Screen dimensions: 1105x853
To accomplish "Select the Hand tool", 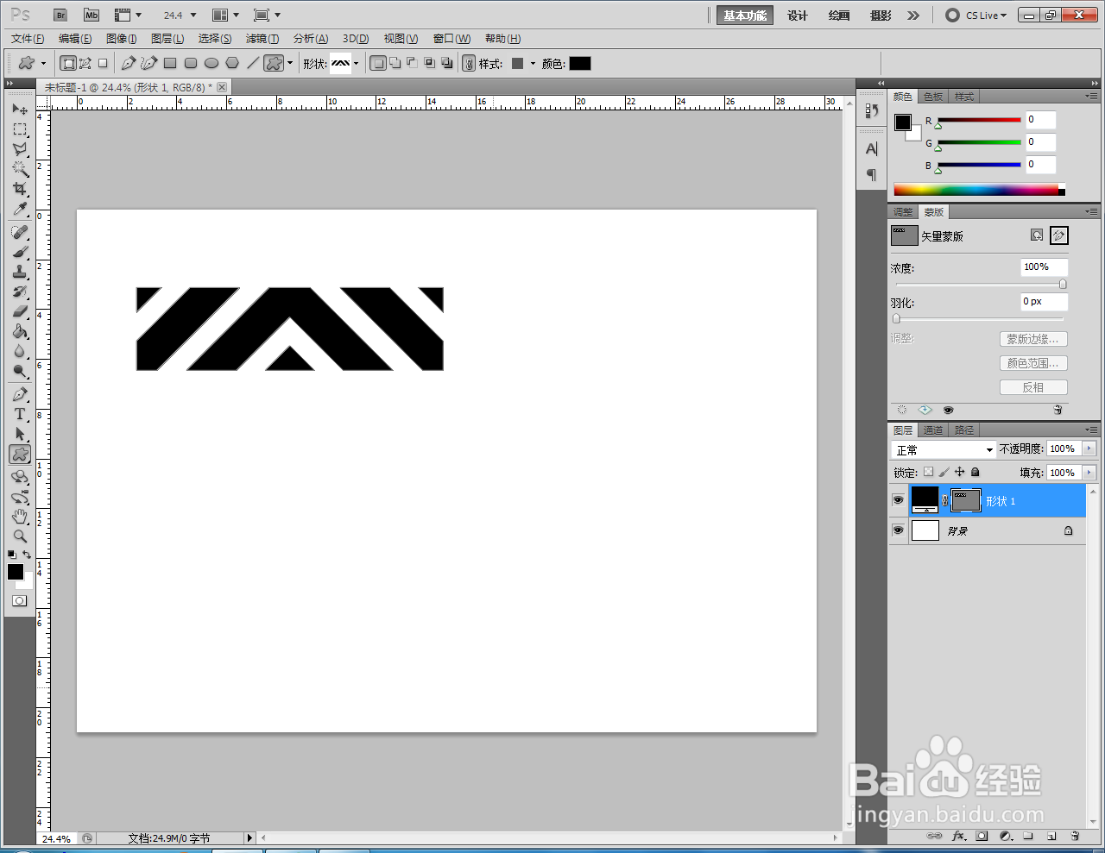I will (x=20, y=517).
